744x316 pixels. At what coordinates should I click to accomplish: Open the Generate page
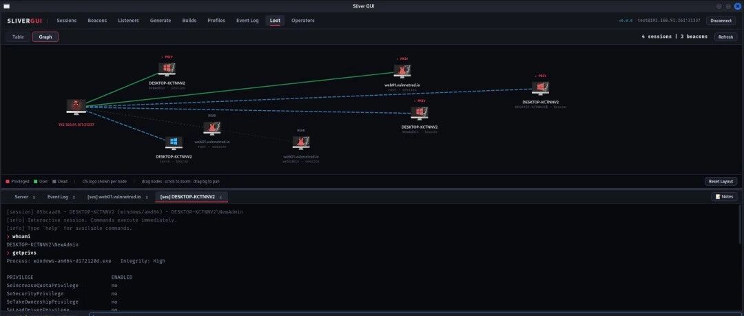click(x=161, y=21)
